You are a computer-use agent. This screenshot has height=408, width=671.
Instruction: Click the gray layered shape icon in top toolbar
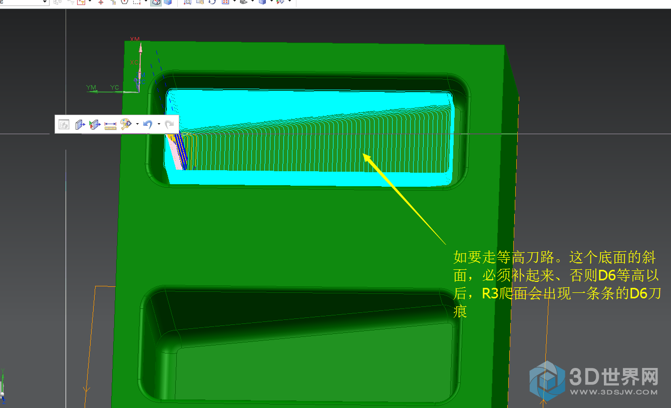pyautogui.click(x=243, y=2)
